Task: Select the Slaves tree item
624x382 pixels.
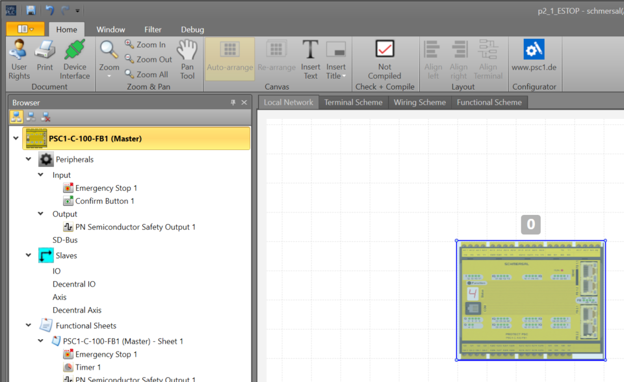Action: click(x=58, y=255)
